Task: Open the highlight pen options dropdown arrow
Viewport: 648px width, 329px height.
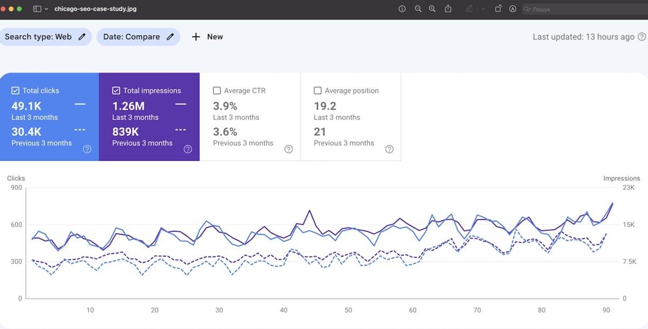Action: (483, 9)
